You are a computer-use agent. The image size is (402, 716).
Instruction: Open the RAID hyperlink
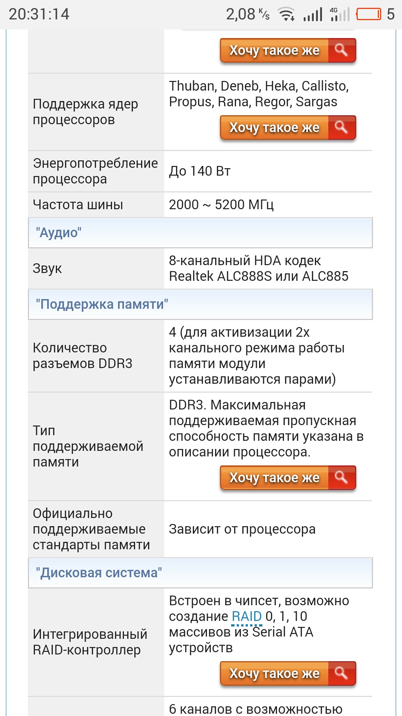tap(247, 616)
